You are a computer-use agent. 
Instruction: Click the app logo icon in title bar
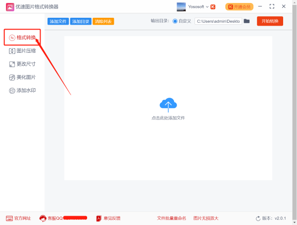pos(10,7)
